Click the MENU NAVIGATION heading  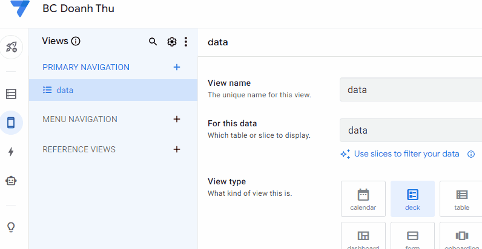tap(79, 119)
